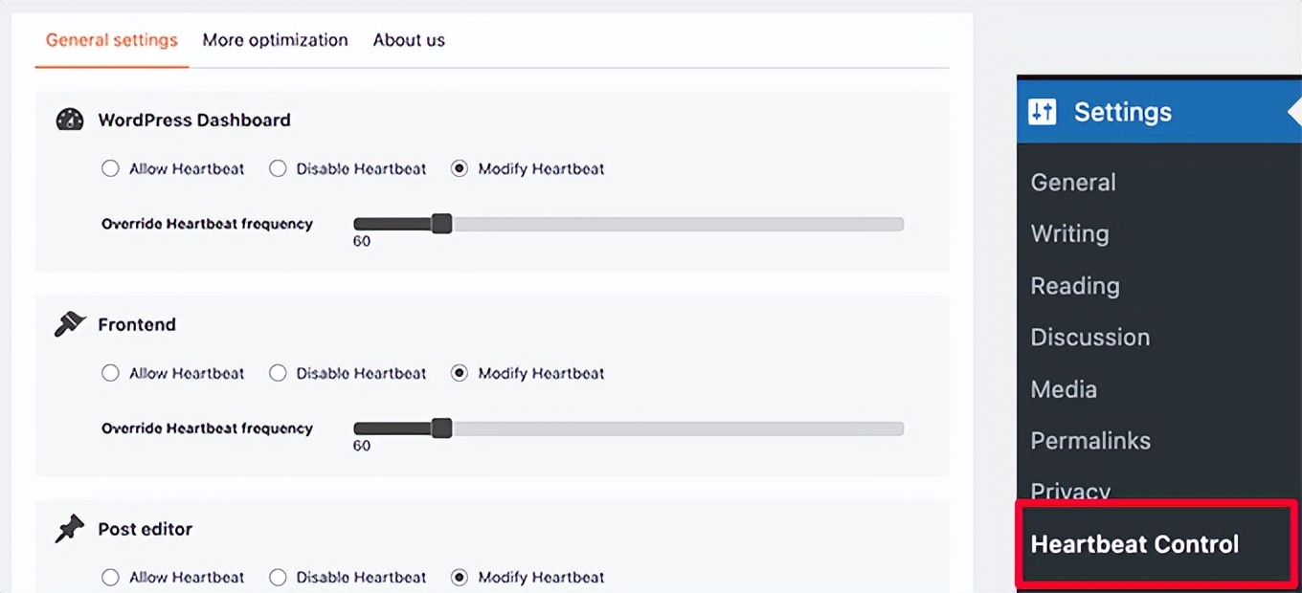Select Modify Heartbeat for WordPress Dashboard
This screenshot has height=593, width=1302.
point(460,168)
